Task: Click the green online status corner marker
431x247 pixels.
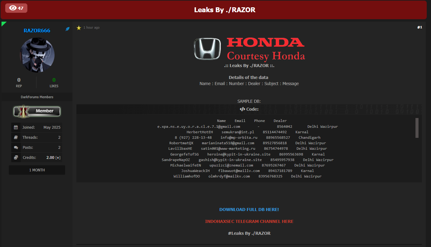Action: point(3,23)
